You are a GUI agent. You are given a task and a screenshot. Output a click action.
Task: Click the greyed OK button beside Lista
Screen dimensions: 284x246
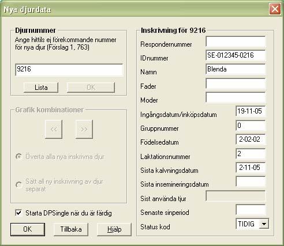(x=91, y=88)
